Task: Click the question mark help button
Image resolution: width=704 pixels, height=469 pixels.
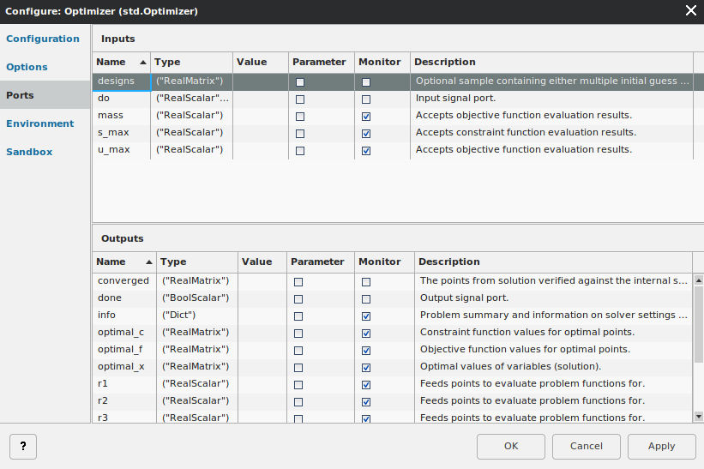Action: [x=23, y=446]
